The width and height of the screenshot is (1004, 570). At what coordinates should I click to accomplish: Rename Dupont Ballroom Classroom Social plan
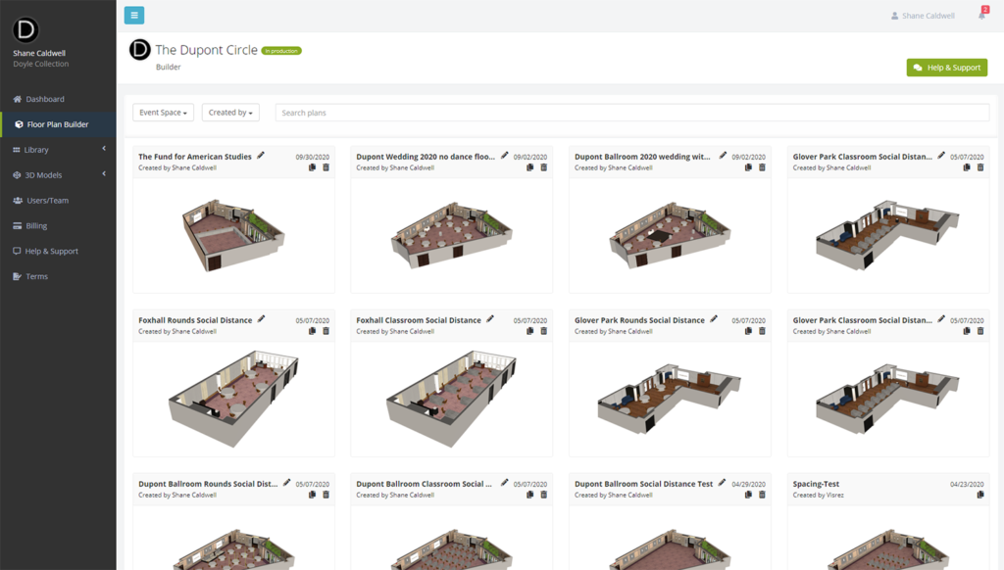coord(505,483)
